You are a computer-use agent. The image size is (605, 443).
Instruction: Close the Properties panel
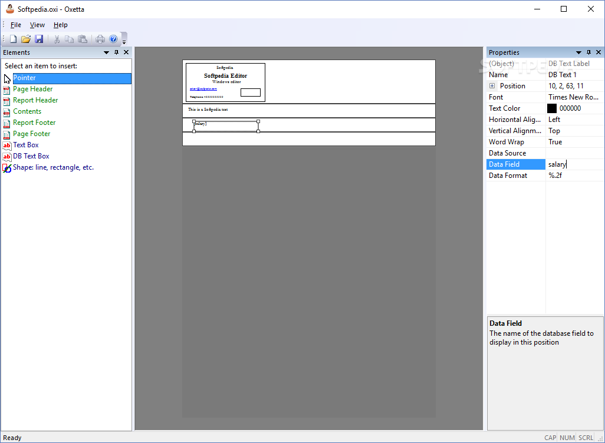pos(599,52)
